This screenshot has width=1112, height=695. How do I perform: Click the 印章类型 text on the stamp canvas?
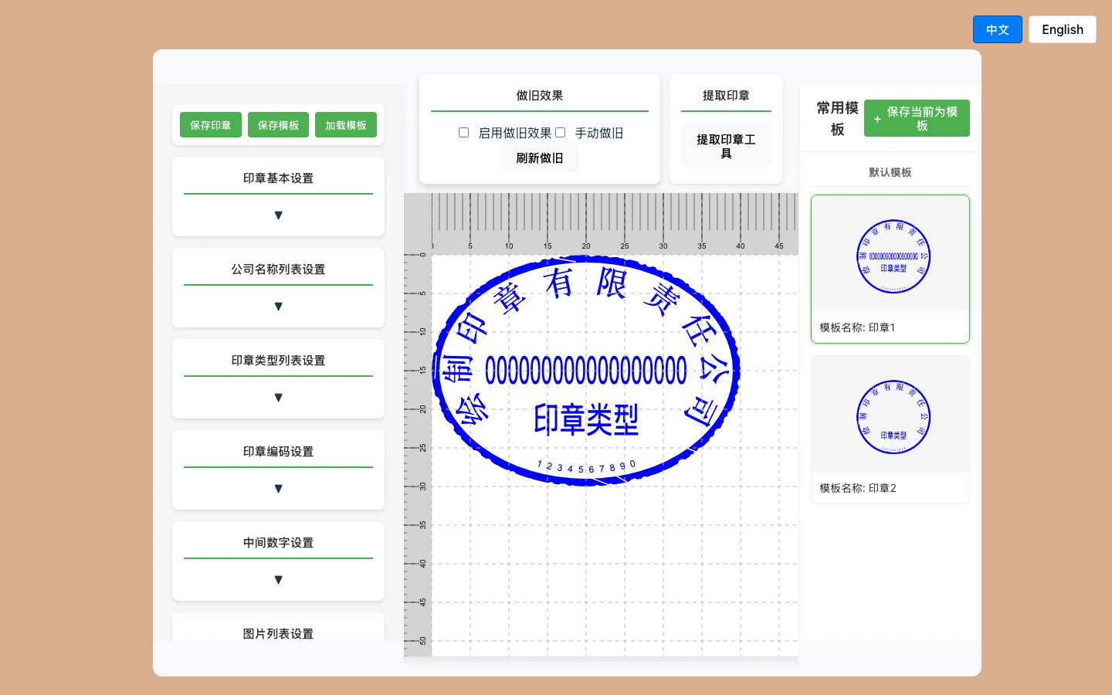586,420
